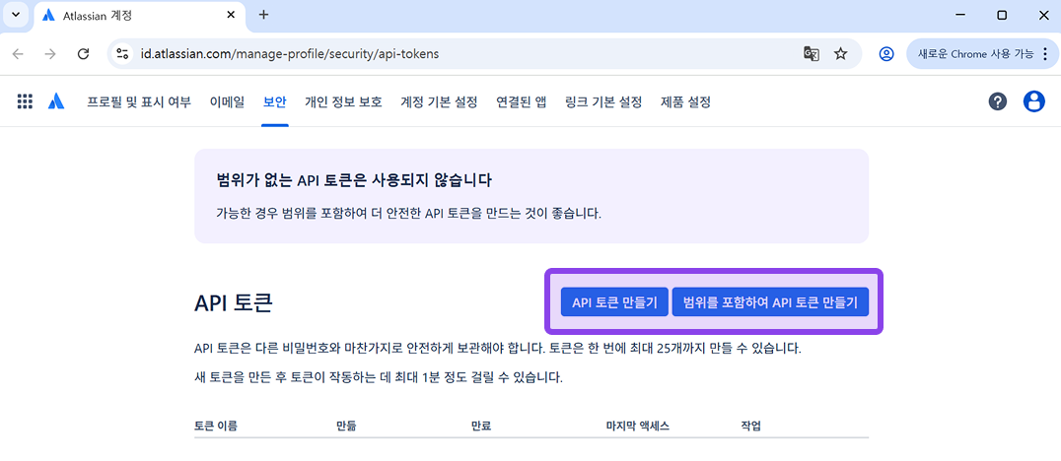Close the Atlassian 계정 tab
Screen dimensions: 1061x461
coord(232,15)
